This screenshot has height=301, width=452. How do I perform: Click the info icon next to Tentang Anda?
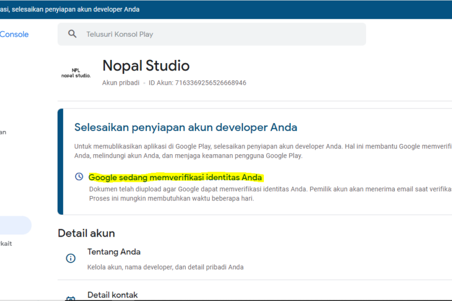(x=71, y=258)
